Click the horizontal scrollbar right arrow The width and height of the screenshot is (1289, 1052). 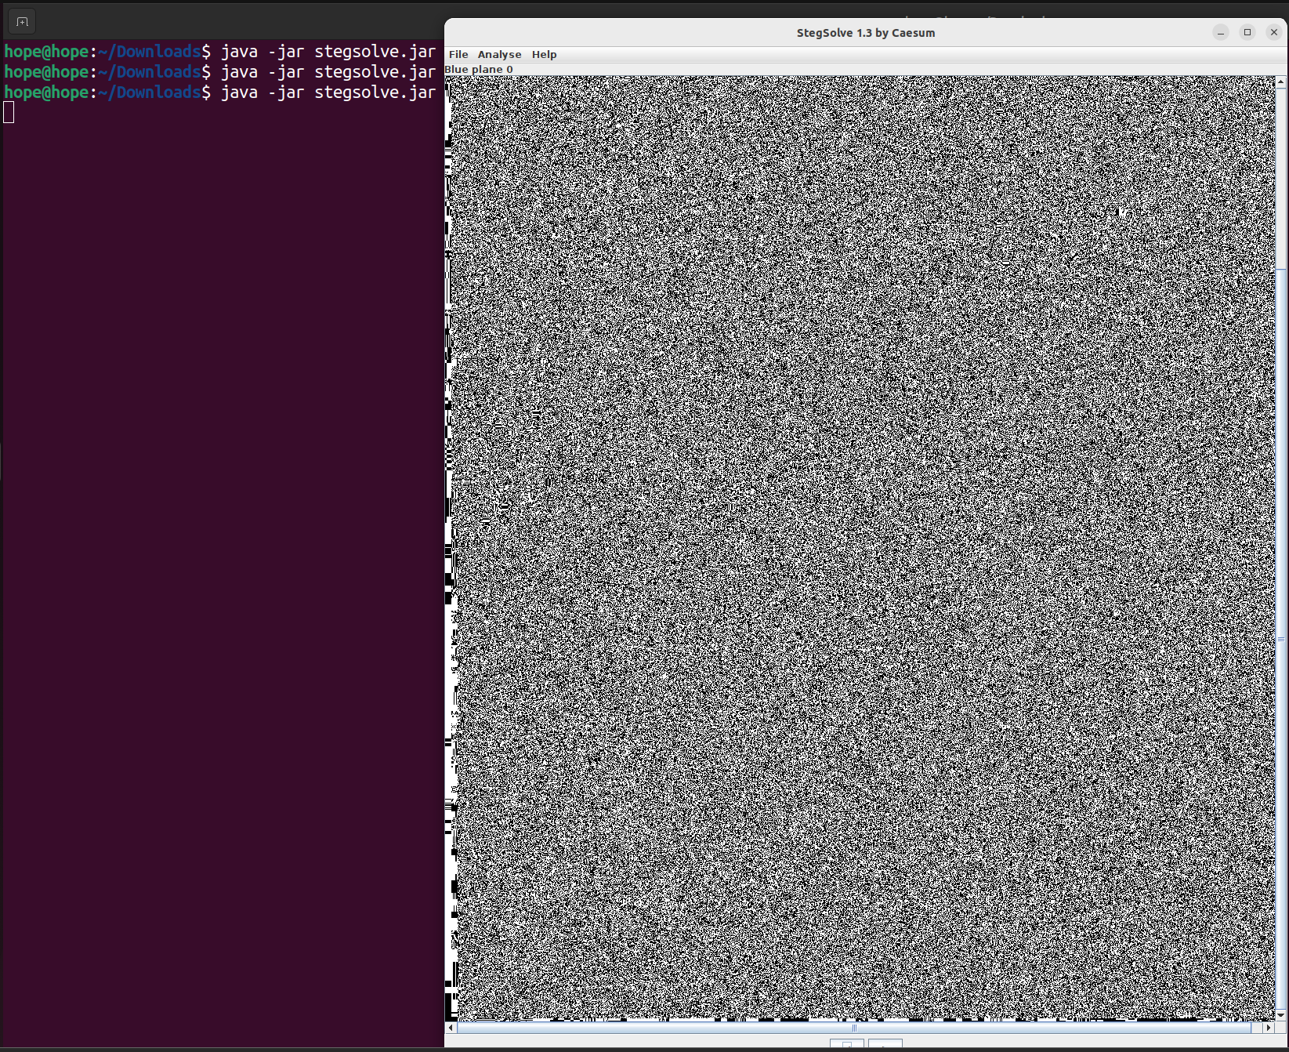tap(1269, 1027)
